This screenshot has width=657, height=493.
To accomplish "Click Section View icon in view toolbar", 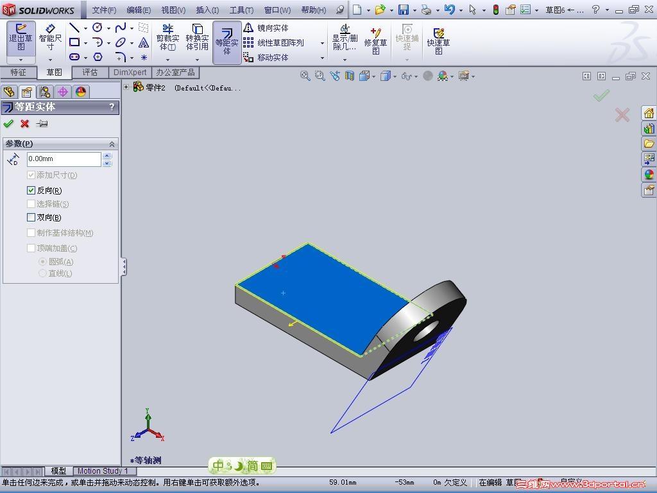I will click(349, 76).
